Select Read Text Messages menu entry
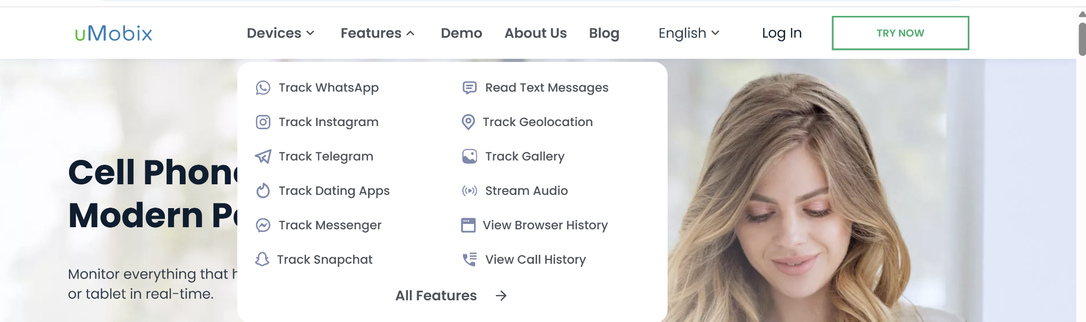The width and height of the screenshot is (1086, 322). 546,88
